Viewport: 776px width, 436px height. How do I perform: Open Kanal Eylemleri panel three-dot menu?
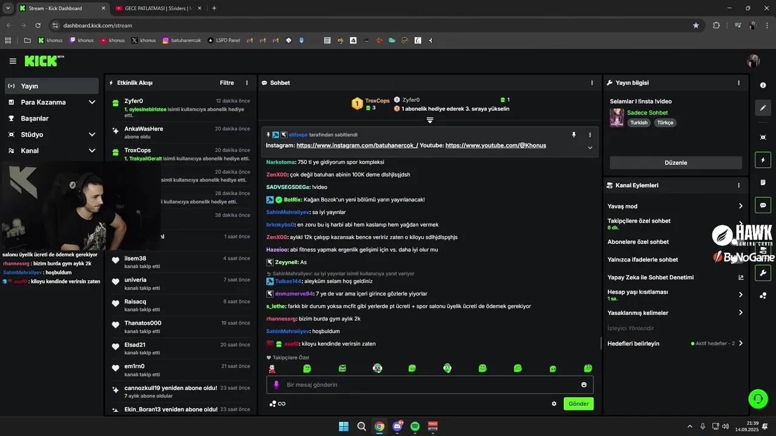(738, 185)
